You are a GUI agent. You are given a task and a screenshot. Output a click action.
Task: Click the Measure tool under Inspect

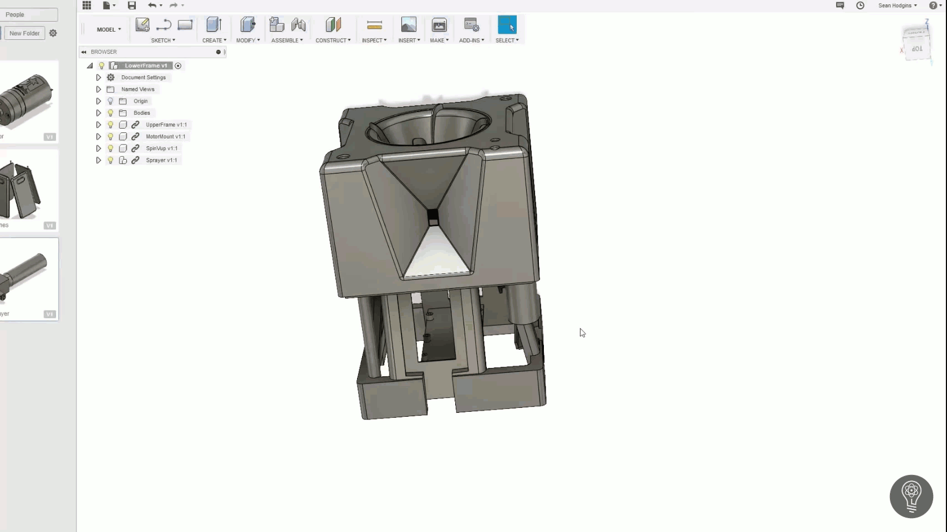[374, 25]
